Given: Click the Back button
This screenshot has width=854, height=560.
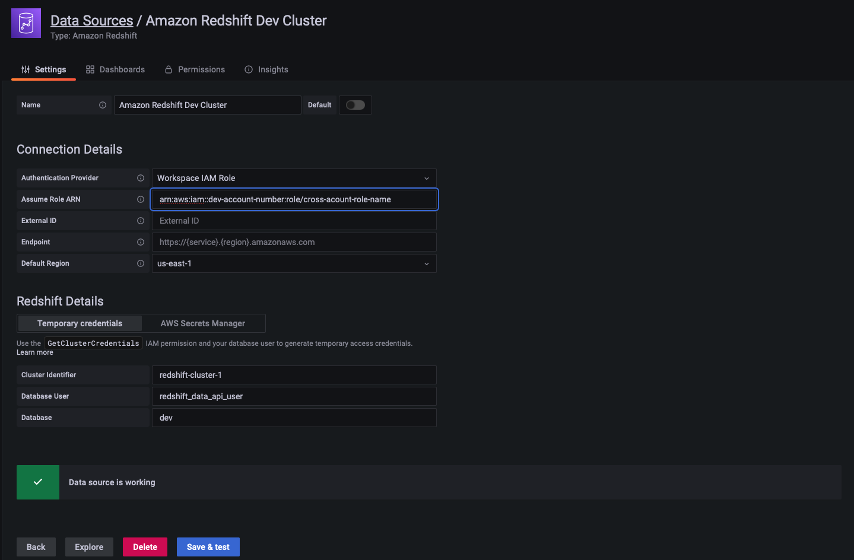Looking at the screenshot, I should click(x=36, y=547).
